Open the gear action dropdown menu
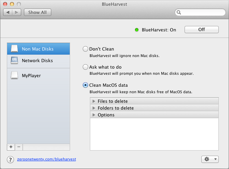Image resolution: width=229 pixels, height=169 pixels. coord(210,159)
